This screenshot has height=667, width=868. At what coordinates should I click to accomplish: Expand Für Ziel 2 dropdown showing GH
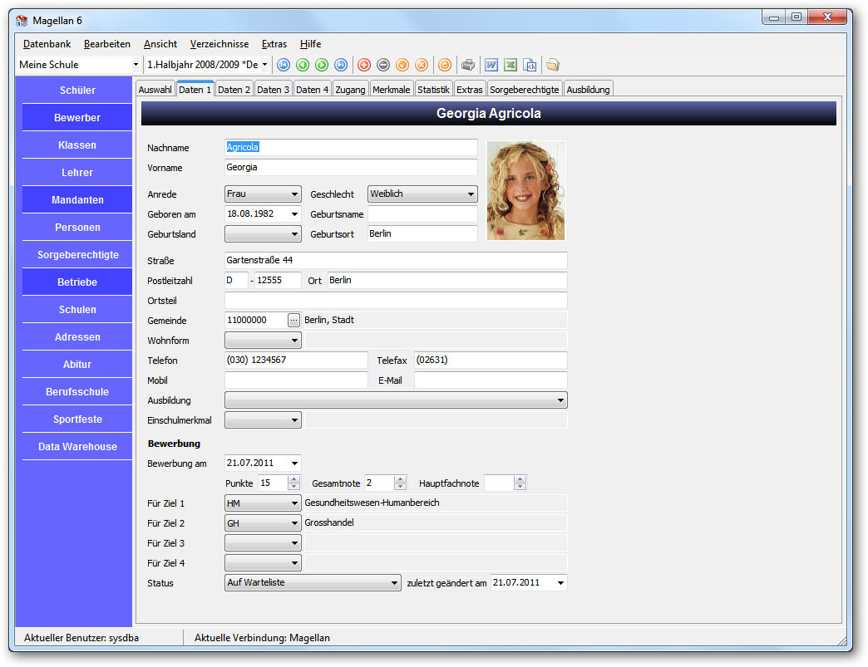coord(294,523)
